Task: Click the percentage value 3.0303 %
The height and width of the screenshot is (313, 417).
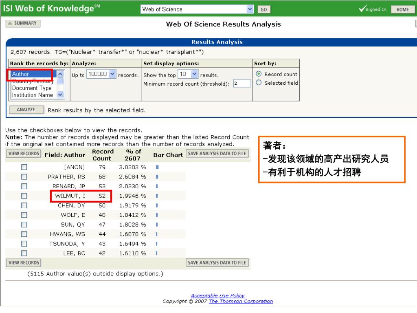Action: coord(132,167)
